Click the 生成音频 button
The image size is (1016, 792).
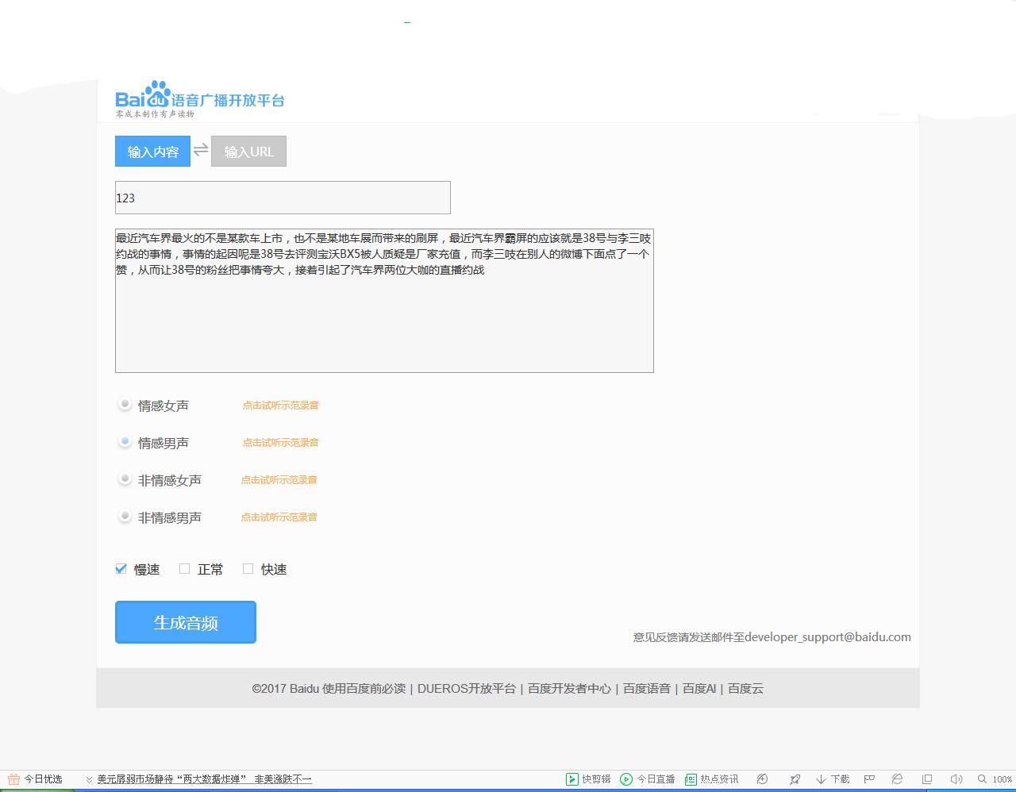pyautogui.click(x=185, y=622)
